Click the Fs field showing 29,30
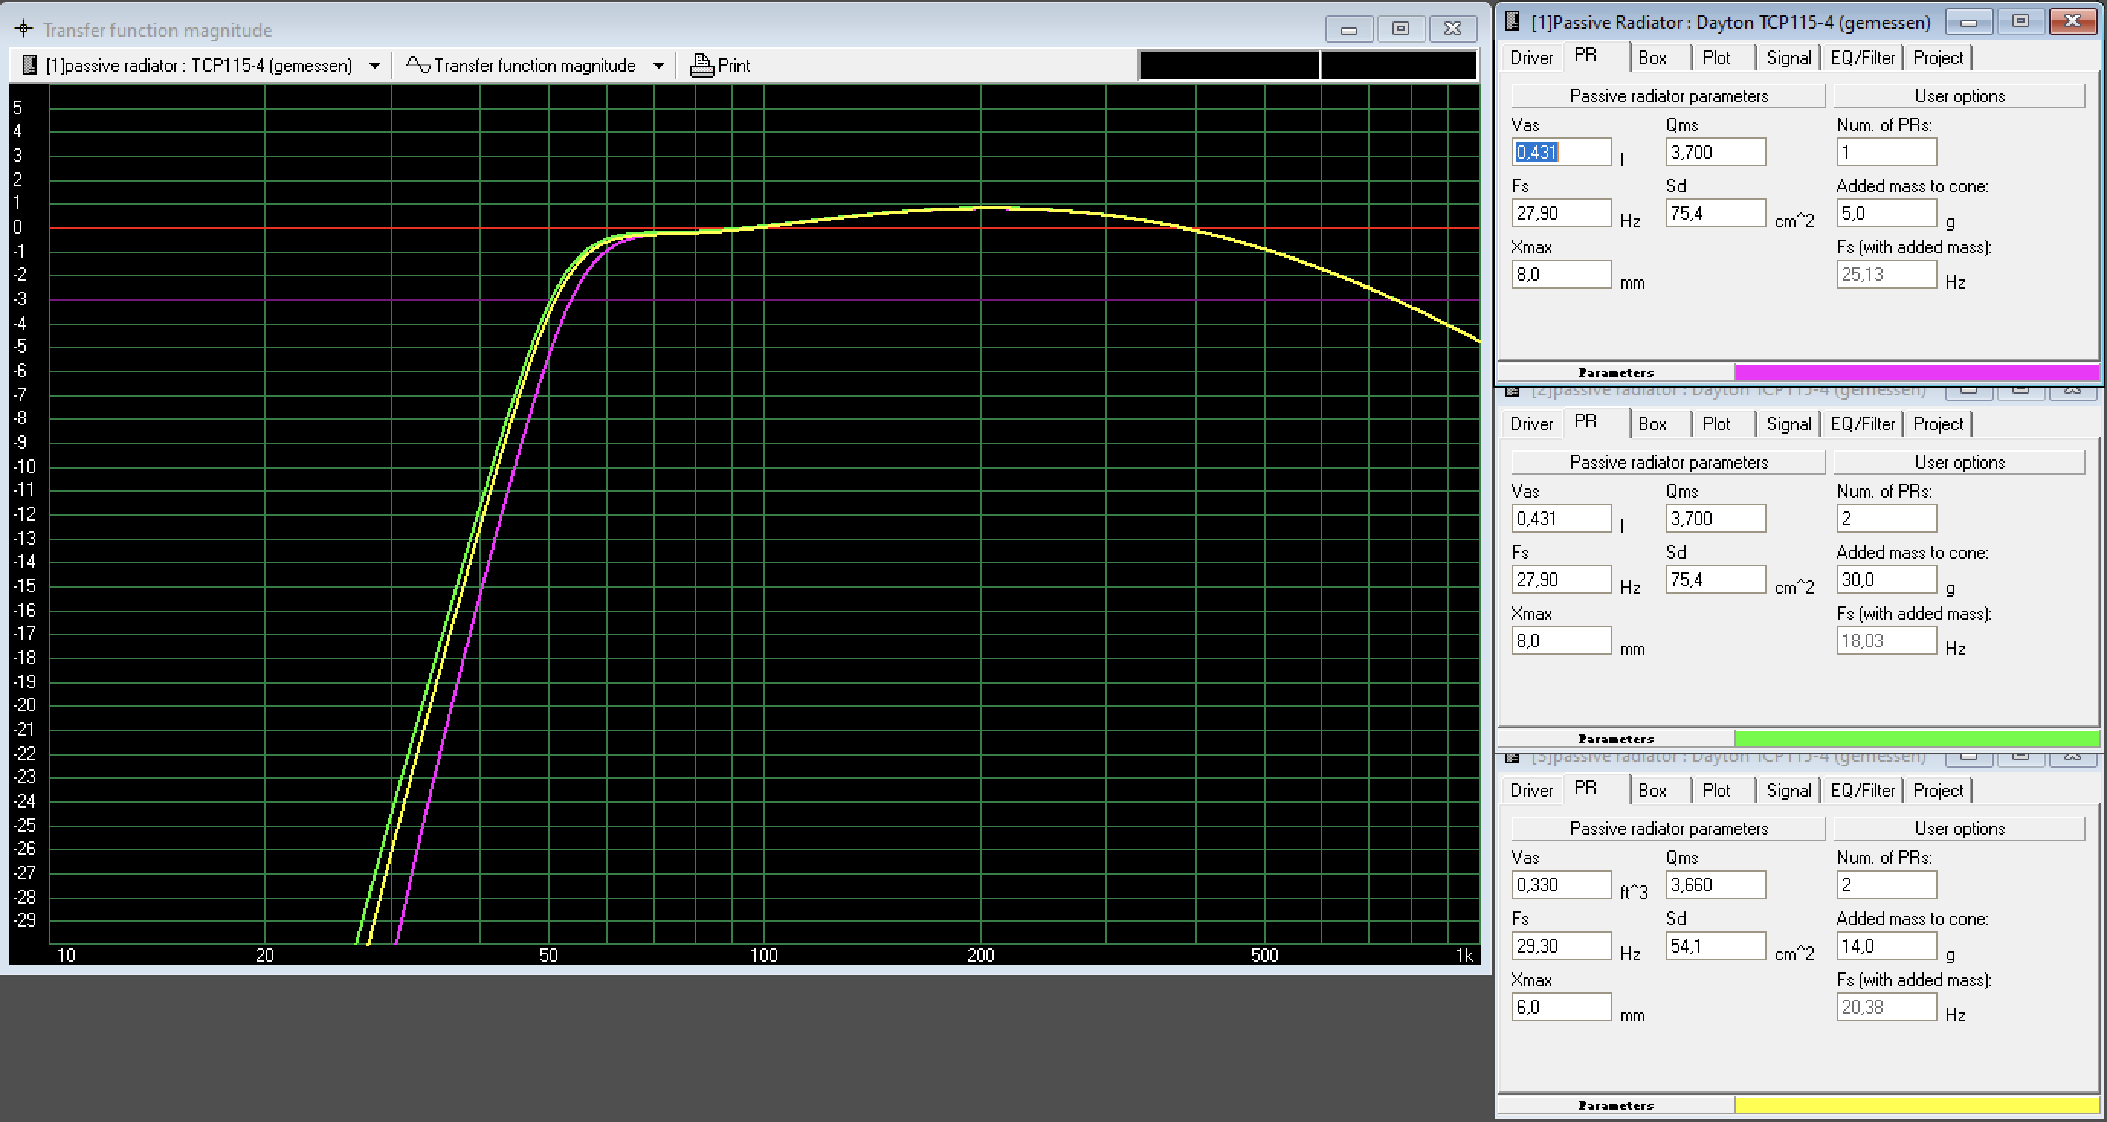This screenshot has width=2107, height=1122. point(1560,946)
